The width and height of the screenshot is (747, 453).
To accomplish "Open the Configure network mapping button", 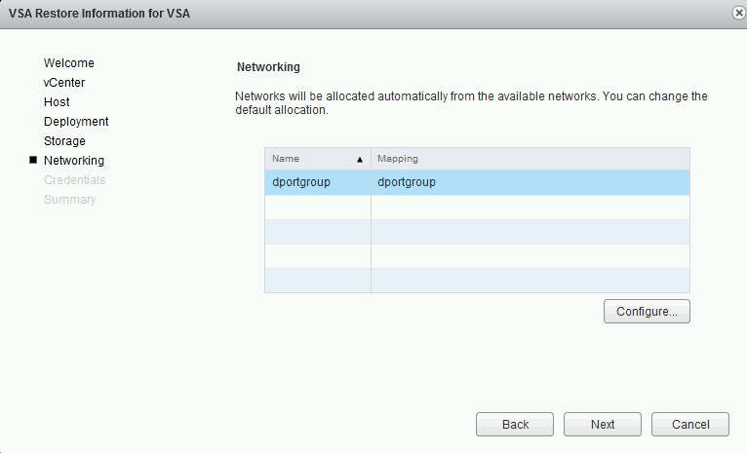I will click(647, 311).
